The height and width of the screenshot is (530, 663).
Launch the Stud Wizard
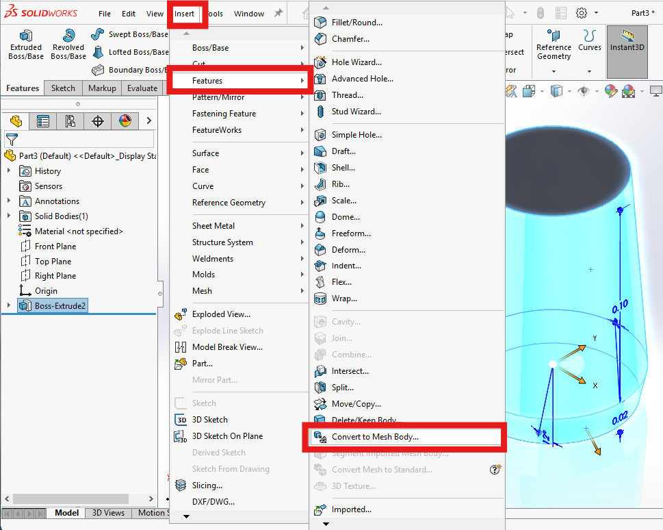click(x=408, y=112)
